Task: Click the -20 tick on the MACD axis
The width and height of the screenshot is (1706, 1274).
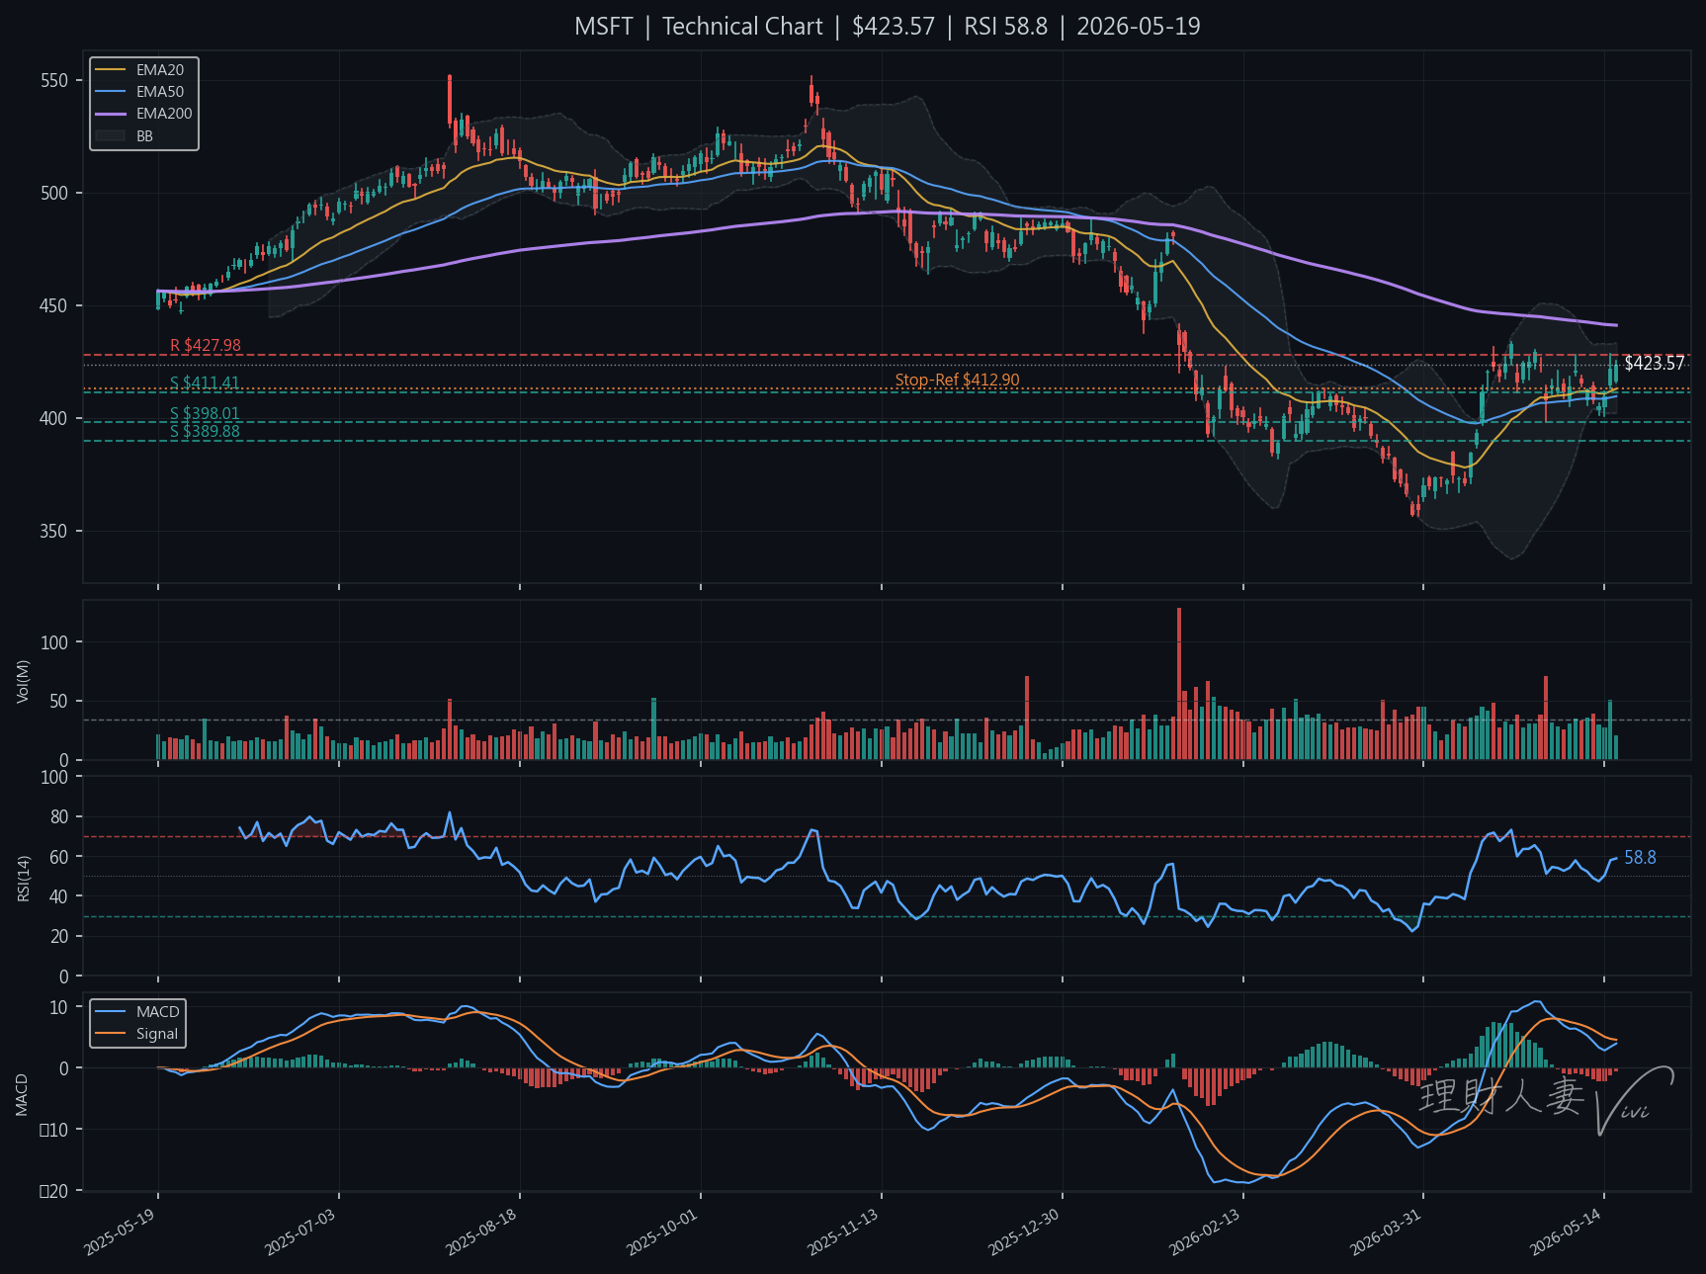Action: point(54,1192)
